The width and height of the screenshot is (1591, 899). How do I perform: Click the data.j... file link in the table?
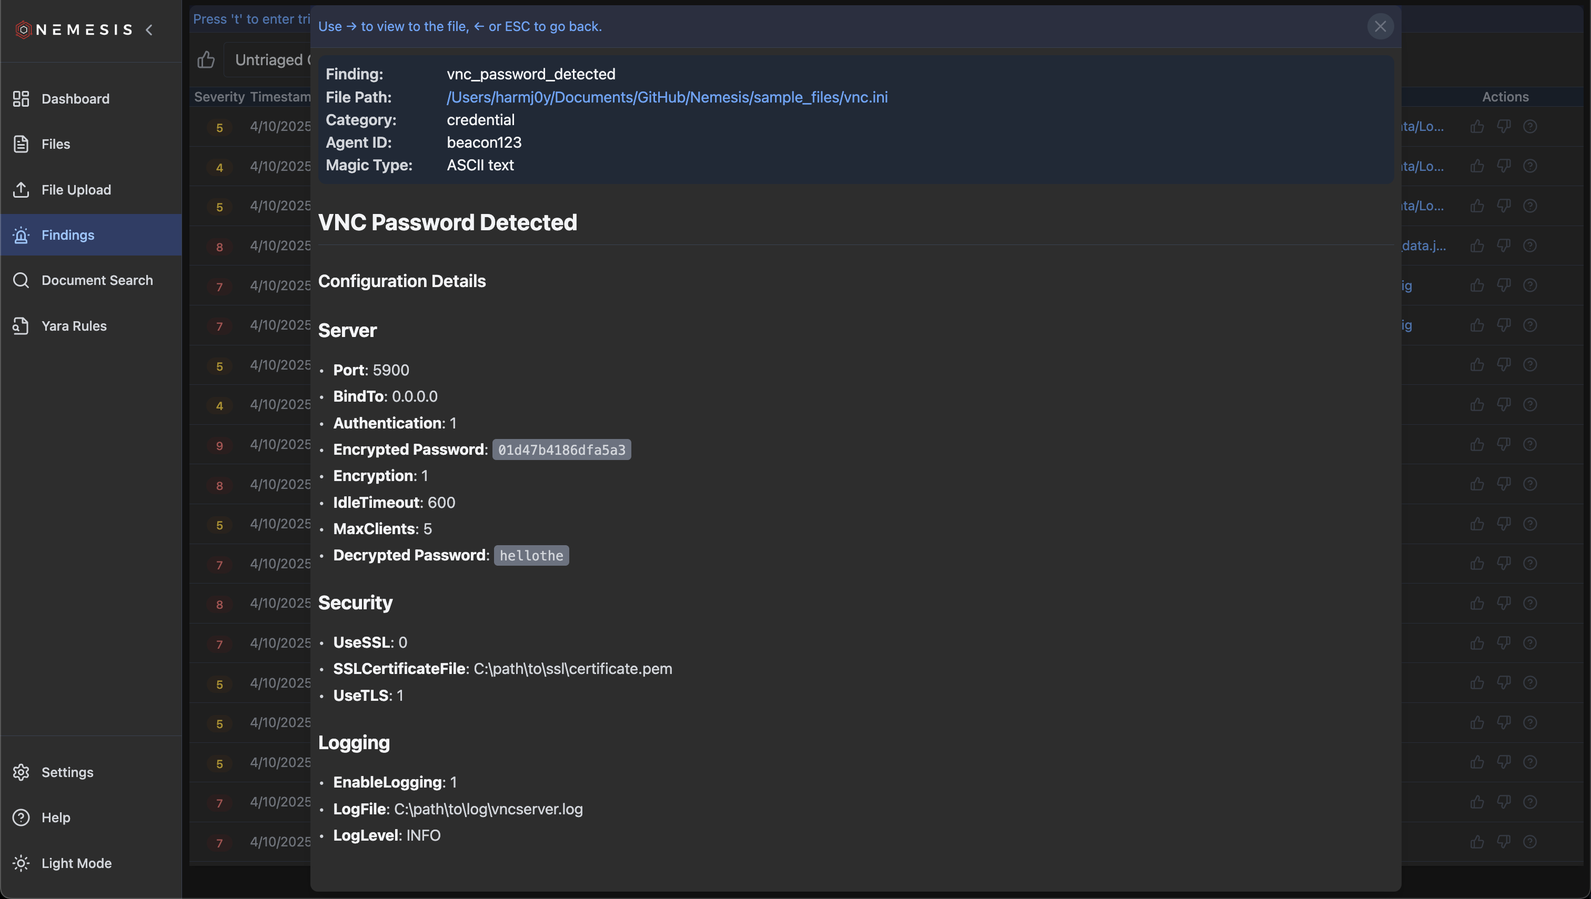coord(1424,246)
